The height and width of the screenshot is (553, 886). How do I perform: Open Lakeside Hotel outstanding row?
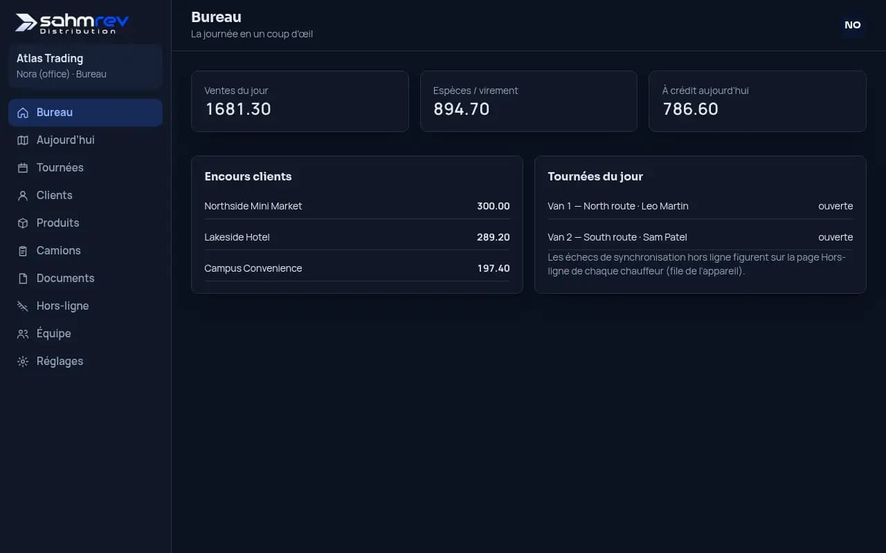pos(357,237)
